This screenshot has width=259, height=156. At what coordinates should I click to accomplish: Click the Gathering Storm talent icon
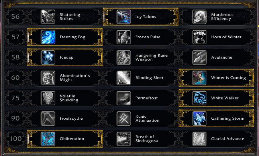point(199,118)
